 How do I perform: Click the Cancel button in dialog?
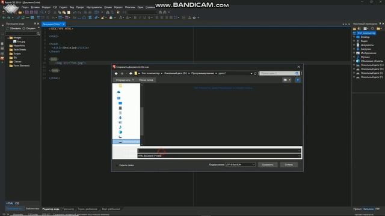pyautogui.click(x=289, y=165)
